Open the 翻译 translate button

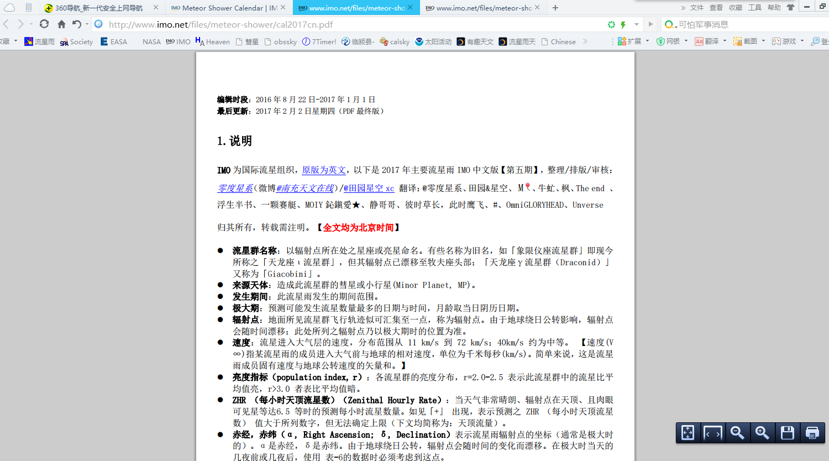pos(707,41)
